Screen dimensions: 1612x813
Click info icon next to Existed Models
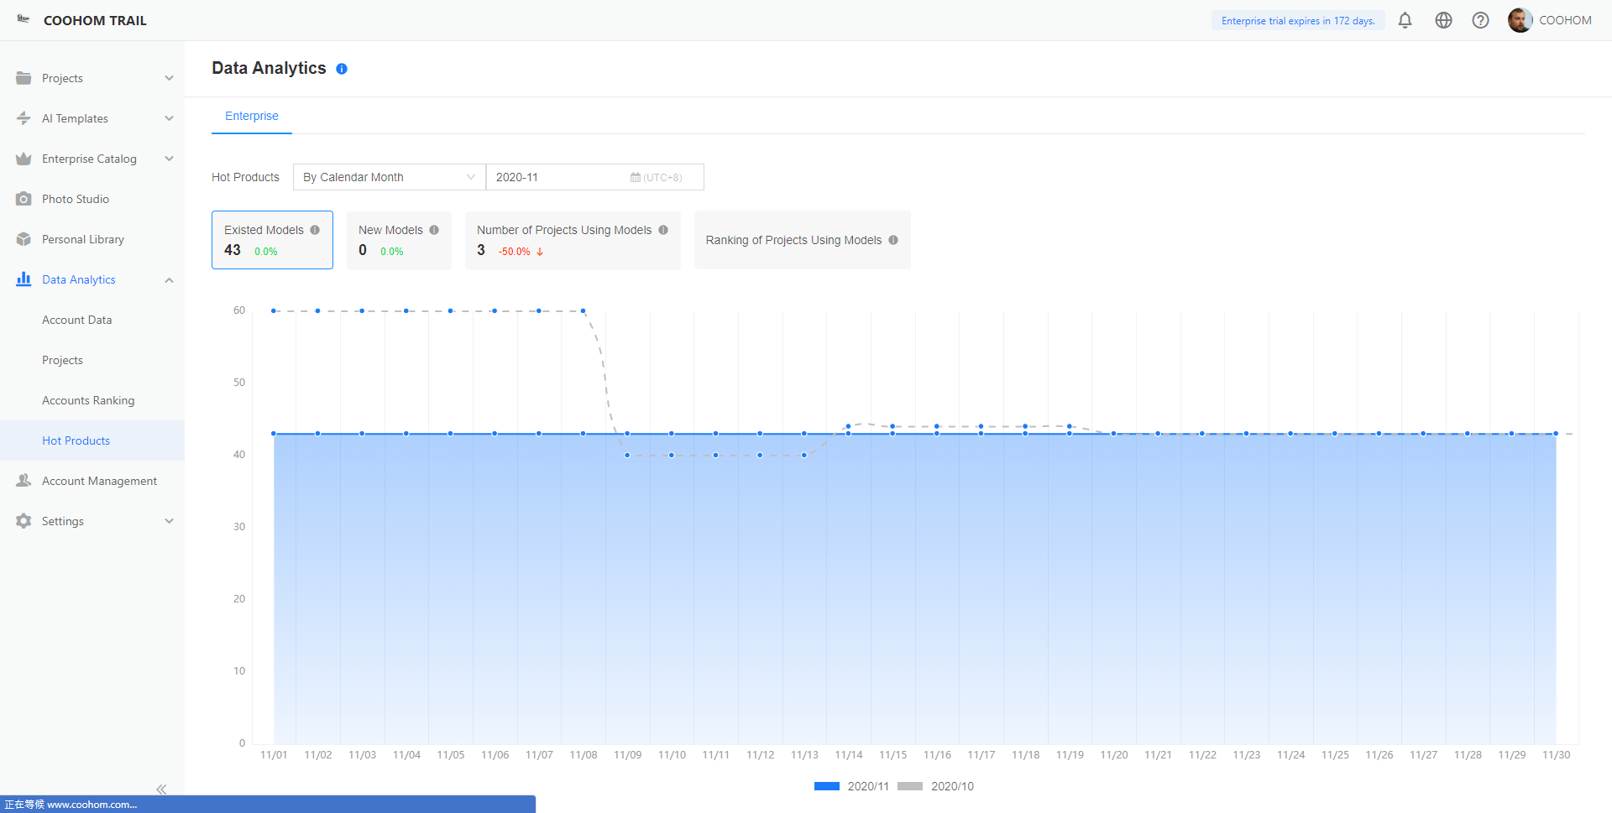[x=315, y=230]
